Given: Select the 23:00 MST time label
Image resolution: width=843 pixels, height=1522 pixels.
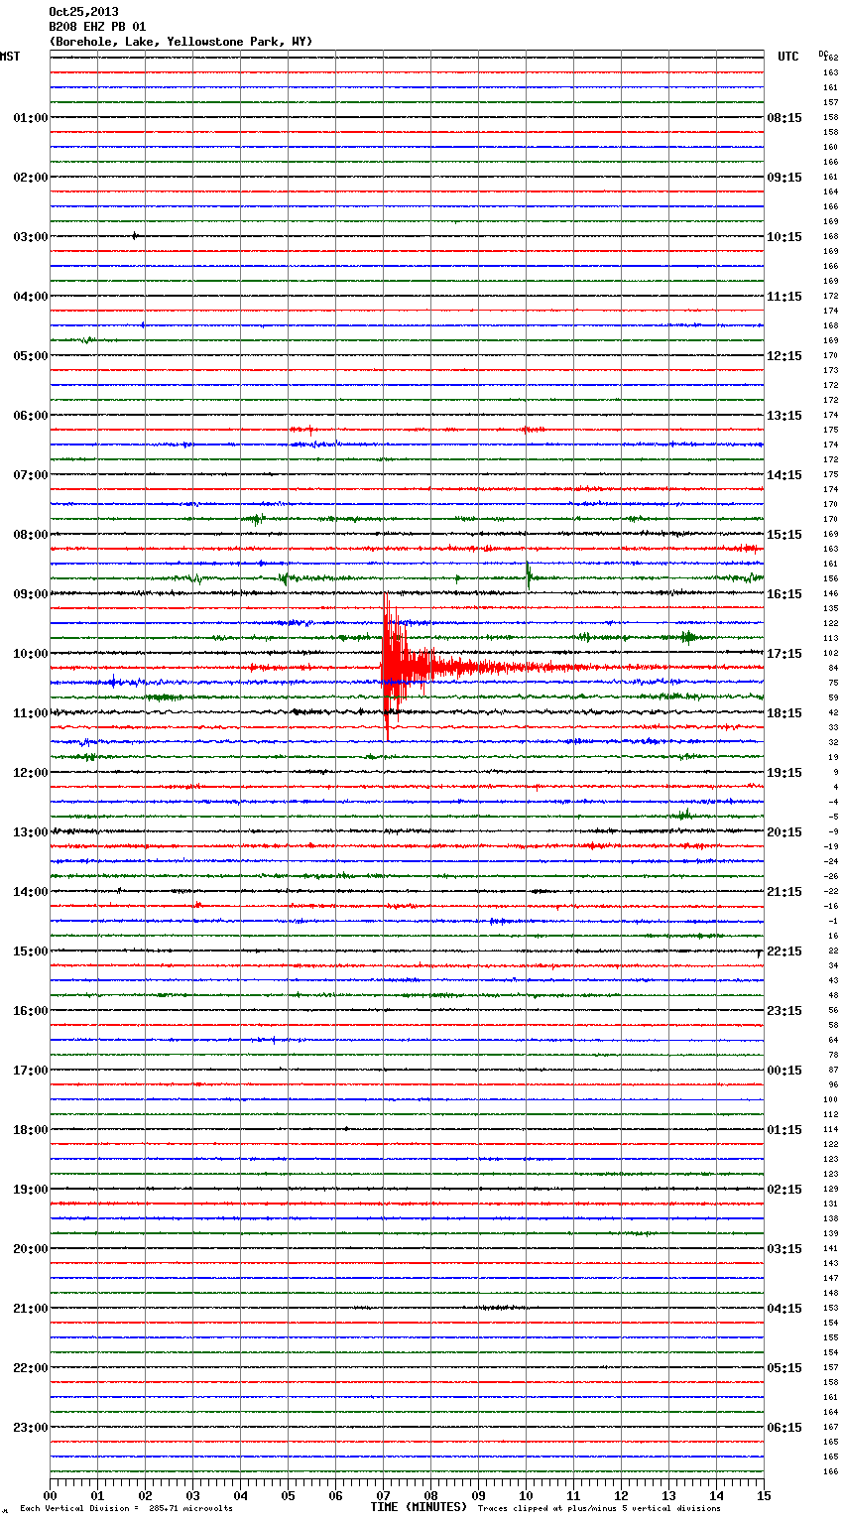Looking at the screenshot, I should [31, 1428].
